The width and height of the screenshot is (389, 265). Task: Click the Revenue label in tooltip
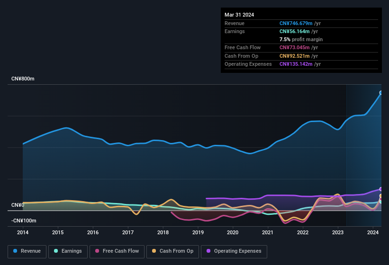pos(235,23)
